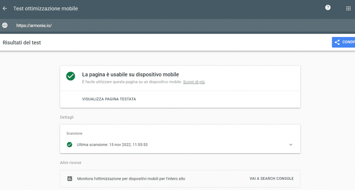The image size is (355, 190).
Task: Click the large green checkmark icon
Action: click(x=71, y=76)
